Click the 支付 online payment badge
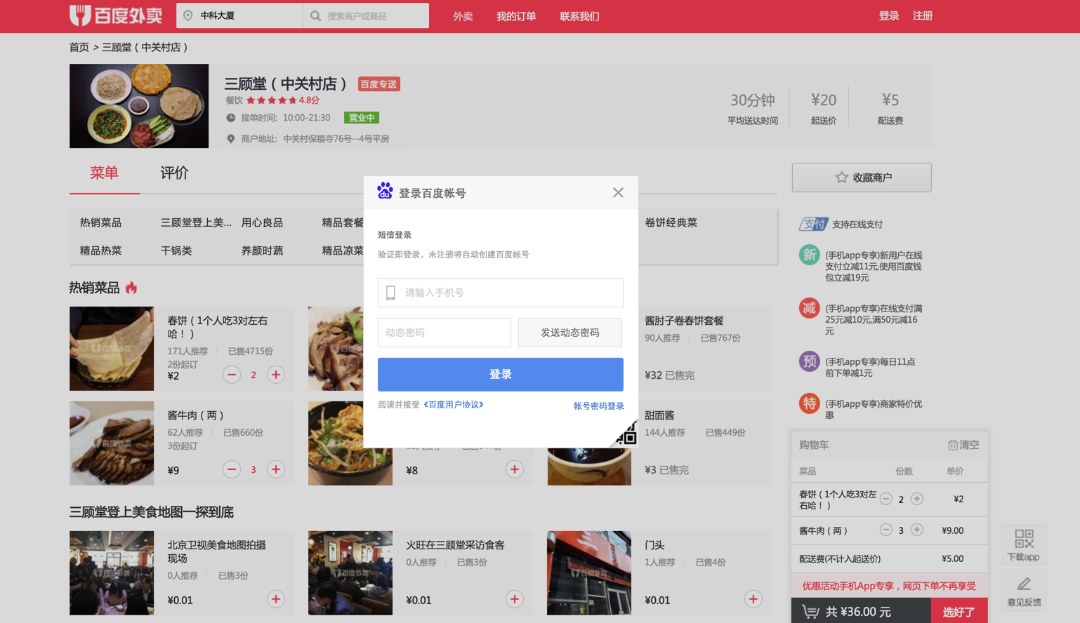Screen dimensions: 1080x623 (x=814, y=224)
